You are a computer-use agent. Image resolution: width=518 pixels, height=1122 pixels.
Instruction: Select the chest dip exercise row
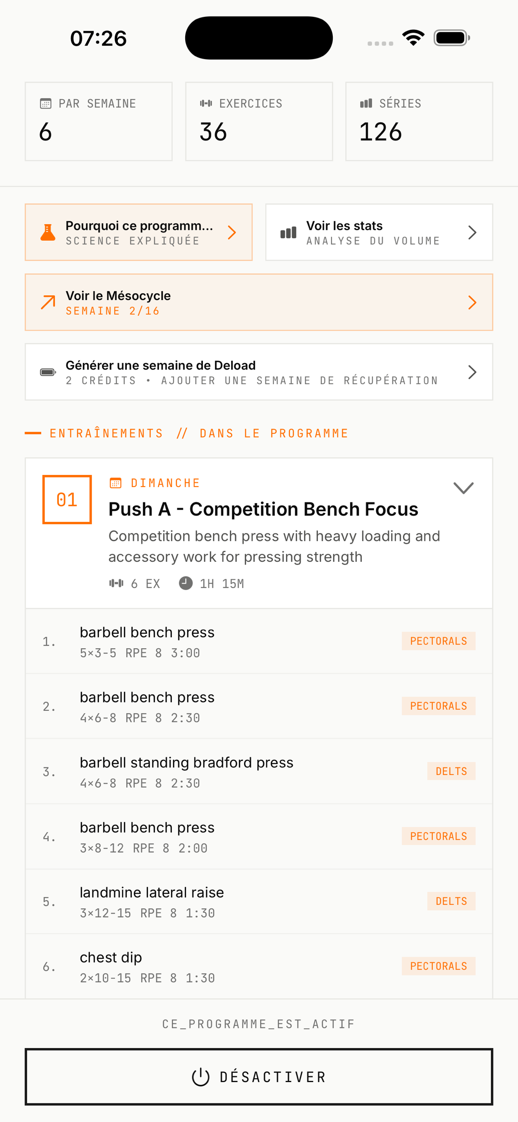click(259, 967)
